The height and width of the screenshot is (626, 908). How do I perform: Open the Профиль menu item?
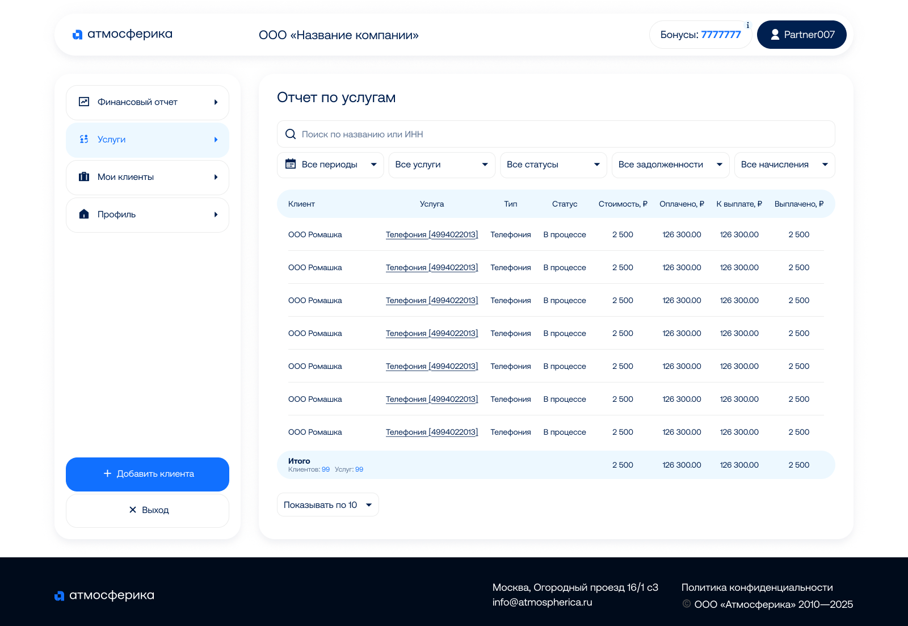point(148,215)
